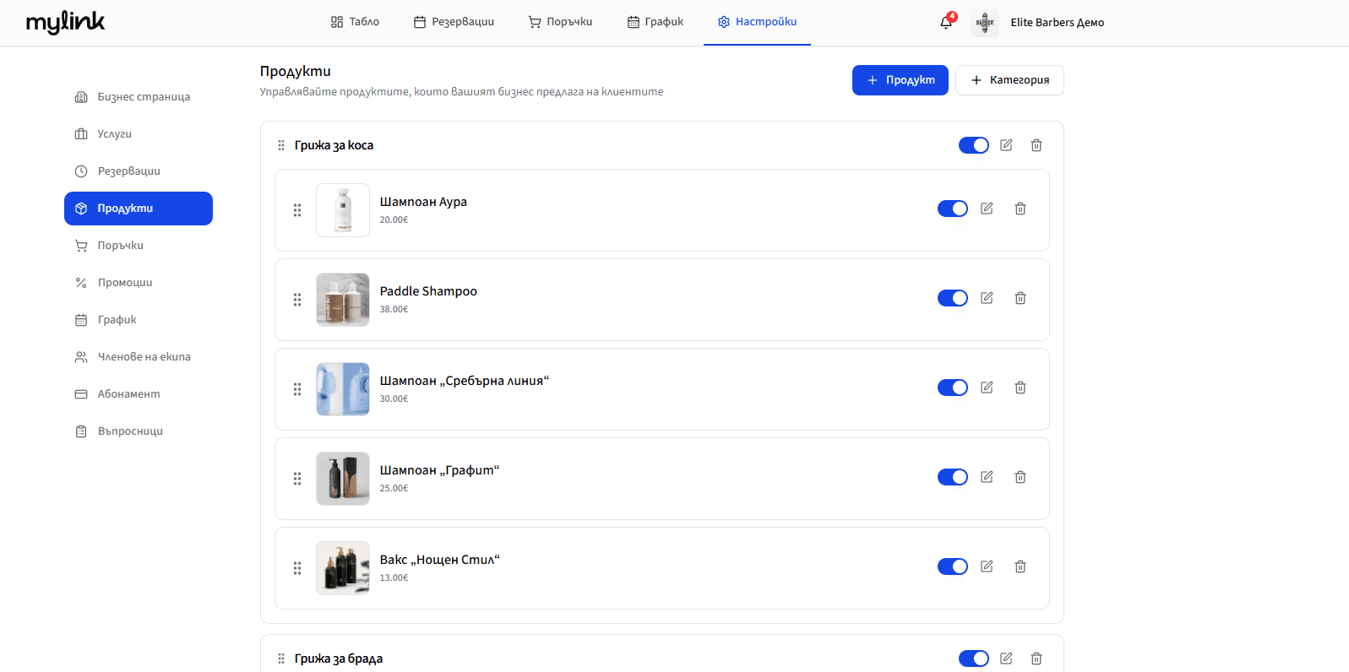Image resolution: width=1349 pixels, height=672 pixels.
Task: Open the notifications bell
Action: point(946,23)
